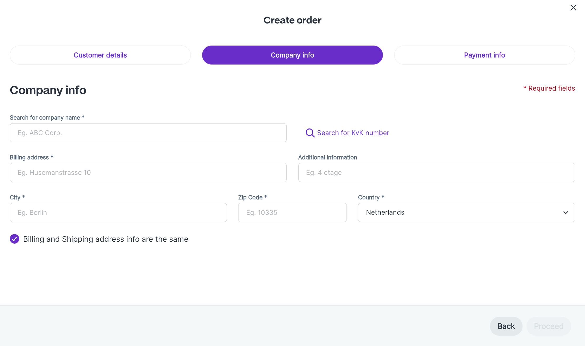The height and width of the screenshot is (346, 585).
Task: Uncheck Billing and Shipping same address checkbox
Action: click(x=14, y=239)
